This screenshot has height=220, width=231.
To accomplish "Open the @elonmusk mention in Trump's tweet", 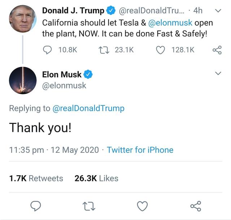I will pos(170,23).
